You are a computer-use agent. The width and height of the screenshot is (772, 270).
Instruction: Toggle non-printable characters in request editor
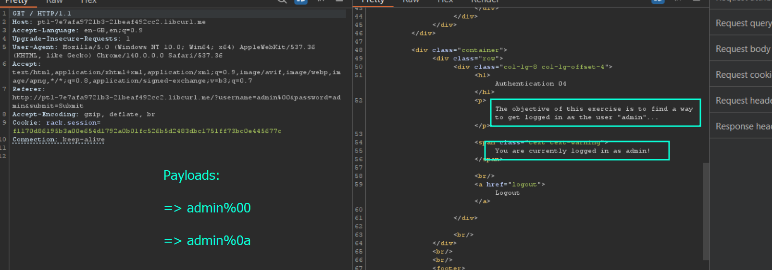[x=321, y=1]
